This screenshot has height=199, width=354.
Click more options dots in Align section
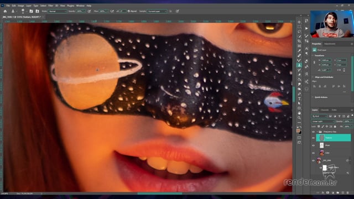[344, 92]
